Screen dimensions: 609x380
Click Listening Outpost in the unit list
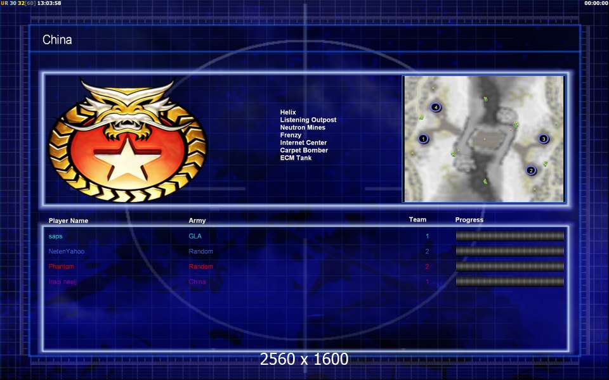tap(308, 120)
